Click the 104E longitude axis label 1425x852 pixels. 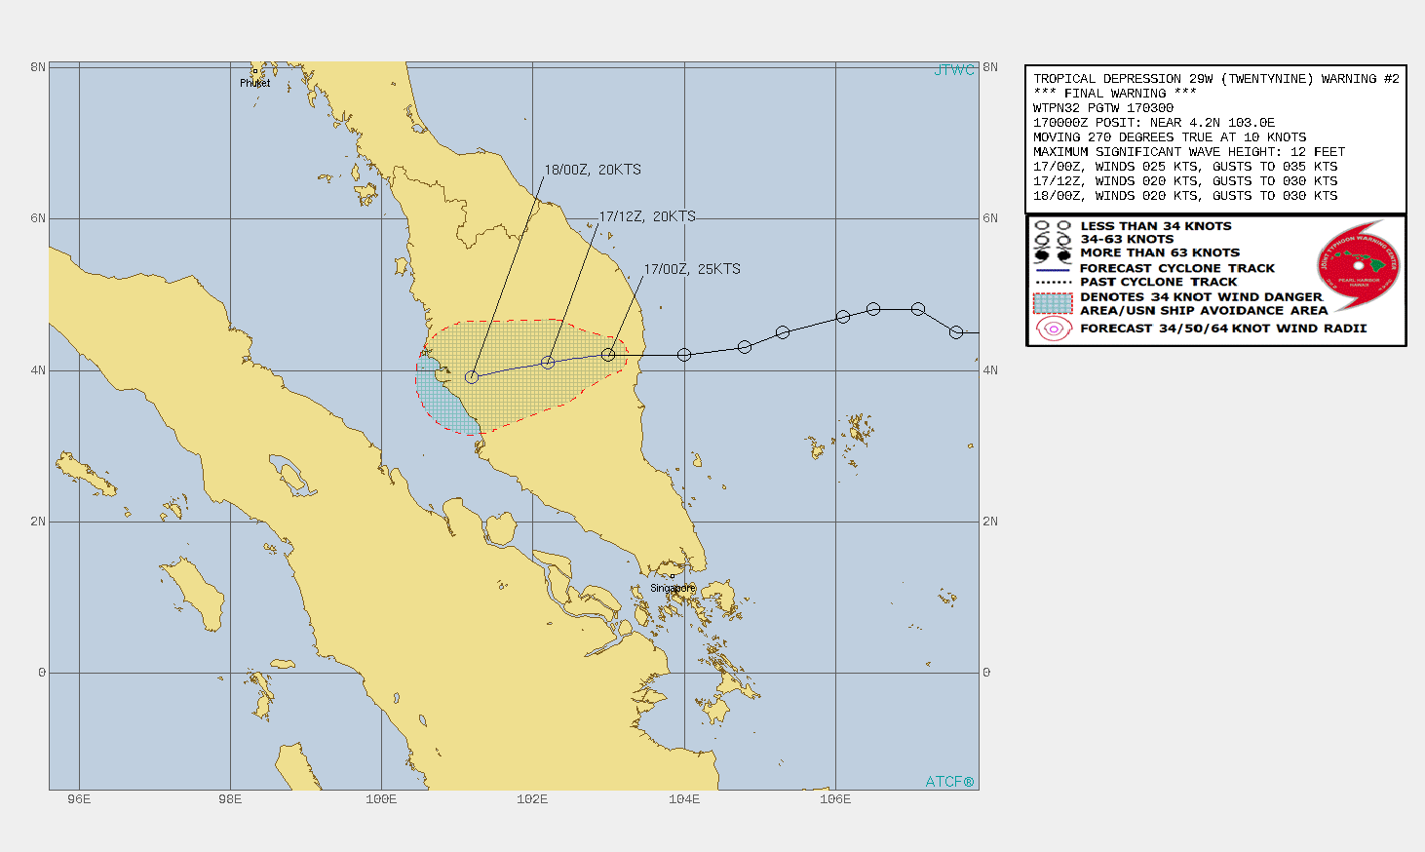(x=684, y=799)
